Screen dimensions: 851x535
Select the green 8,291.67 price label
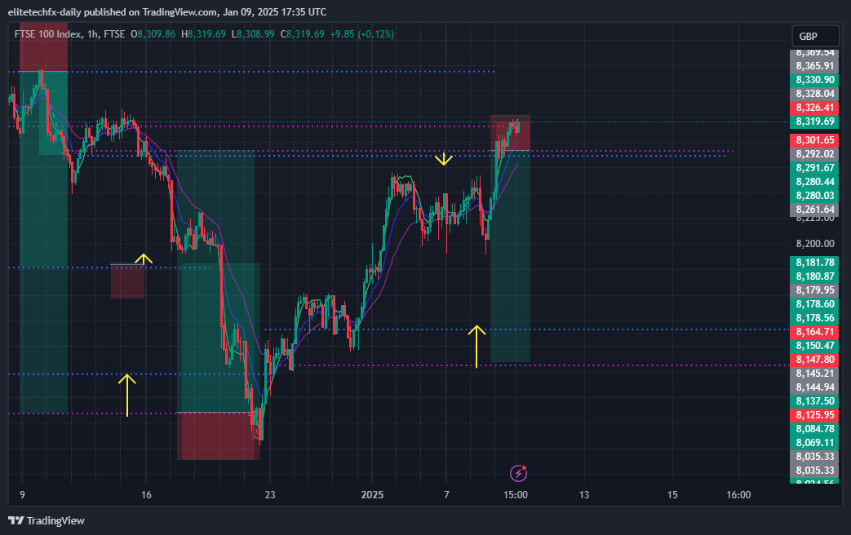point(814,168)
